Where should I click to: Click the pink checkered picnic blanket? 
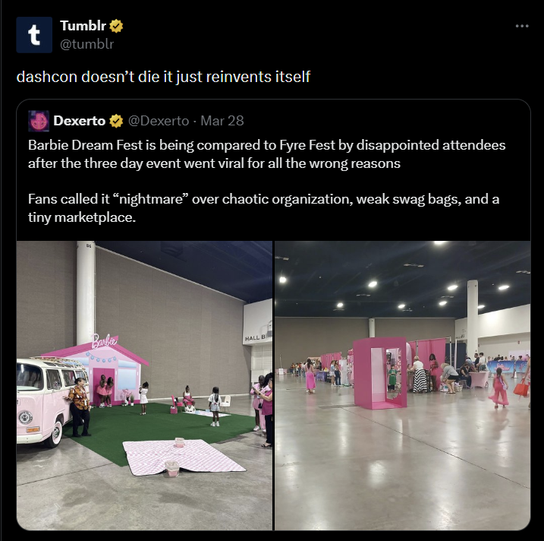(x=184, y=457)
